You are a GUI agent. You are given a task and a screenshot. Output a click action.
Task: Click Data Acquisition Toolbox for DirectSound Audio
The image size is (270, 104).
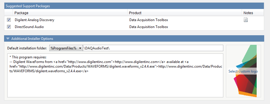(148, 27)
